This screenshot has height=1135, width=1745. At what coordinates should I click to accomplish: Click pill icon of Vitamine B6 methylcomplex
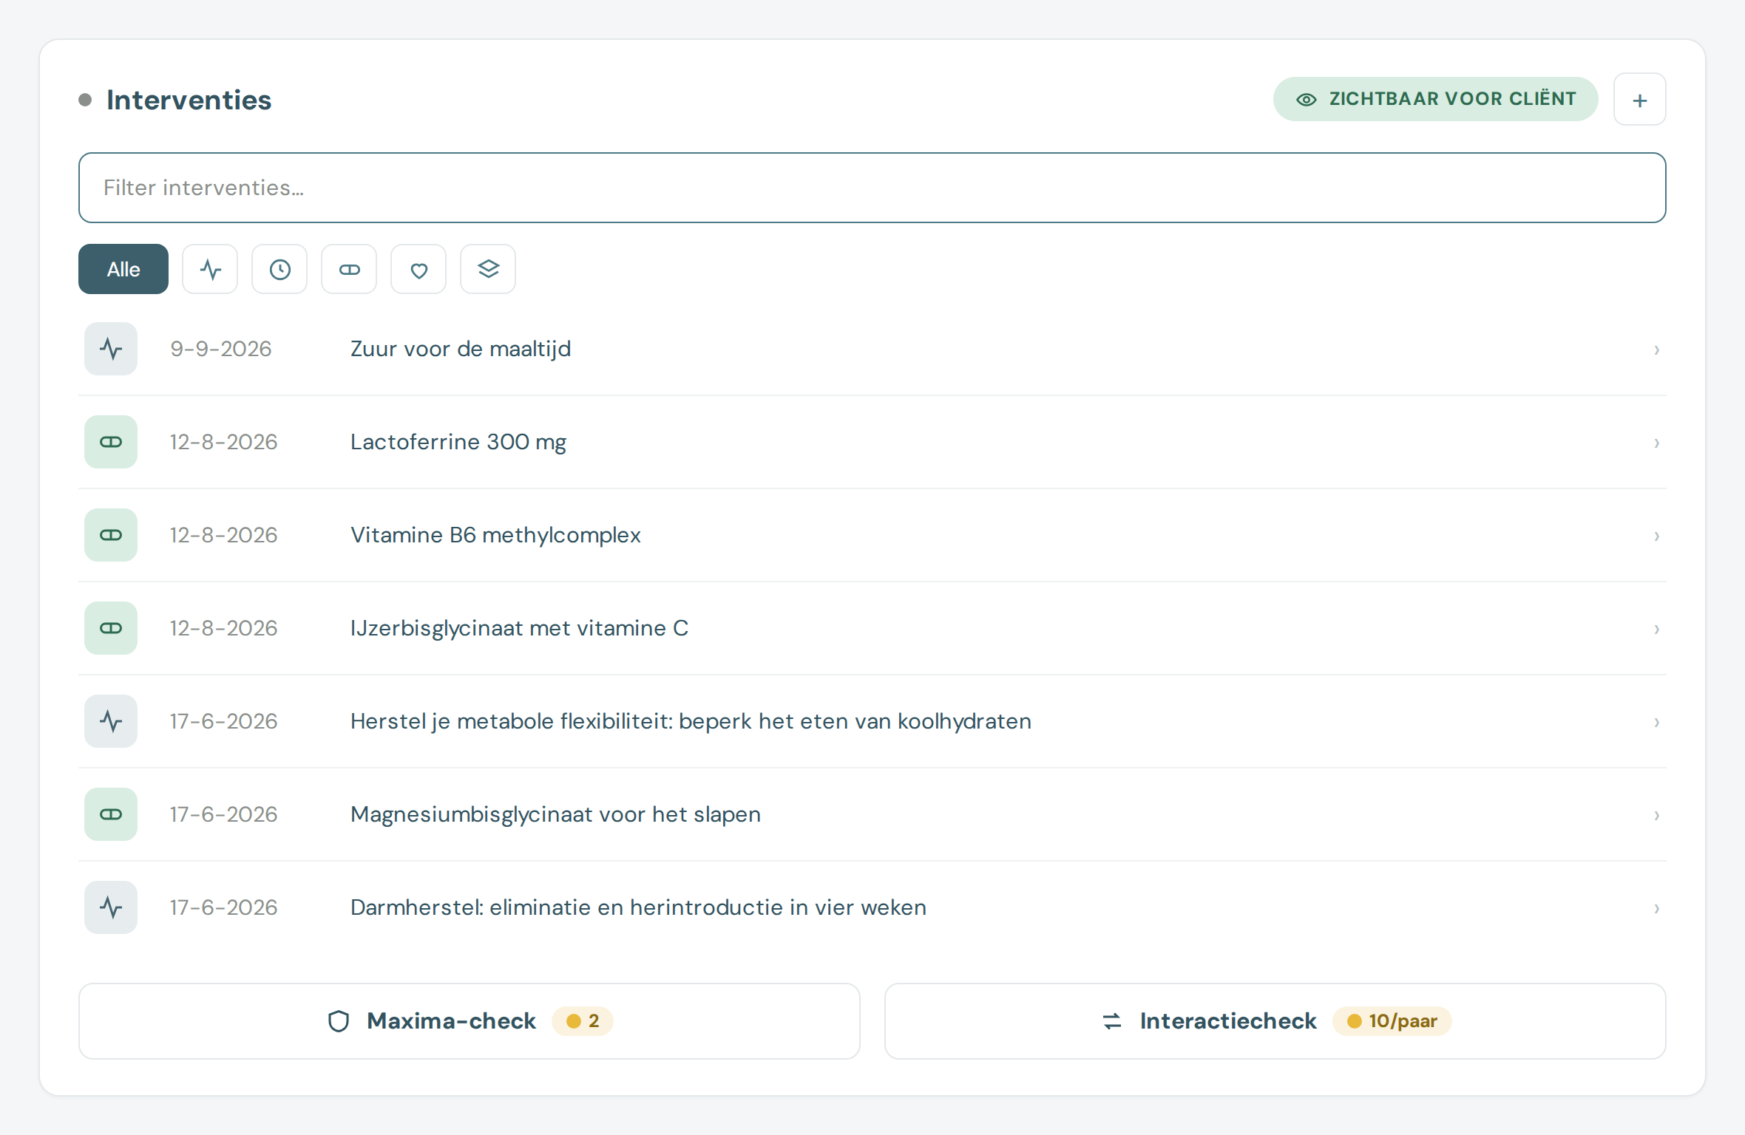111,535
